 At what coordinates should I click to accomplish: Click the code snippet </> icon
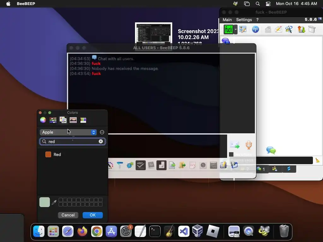(193, 165)
